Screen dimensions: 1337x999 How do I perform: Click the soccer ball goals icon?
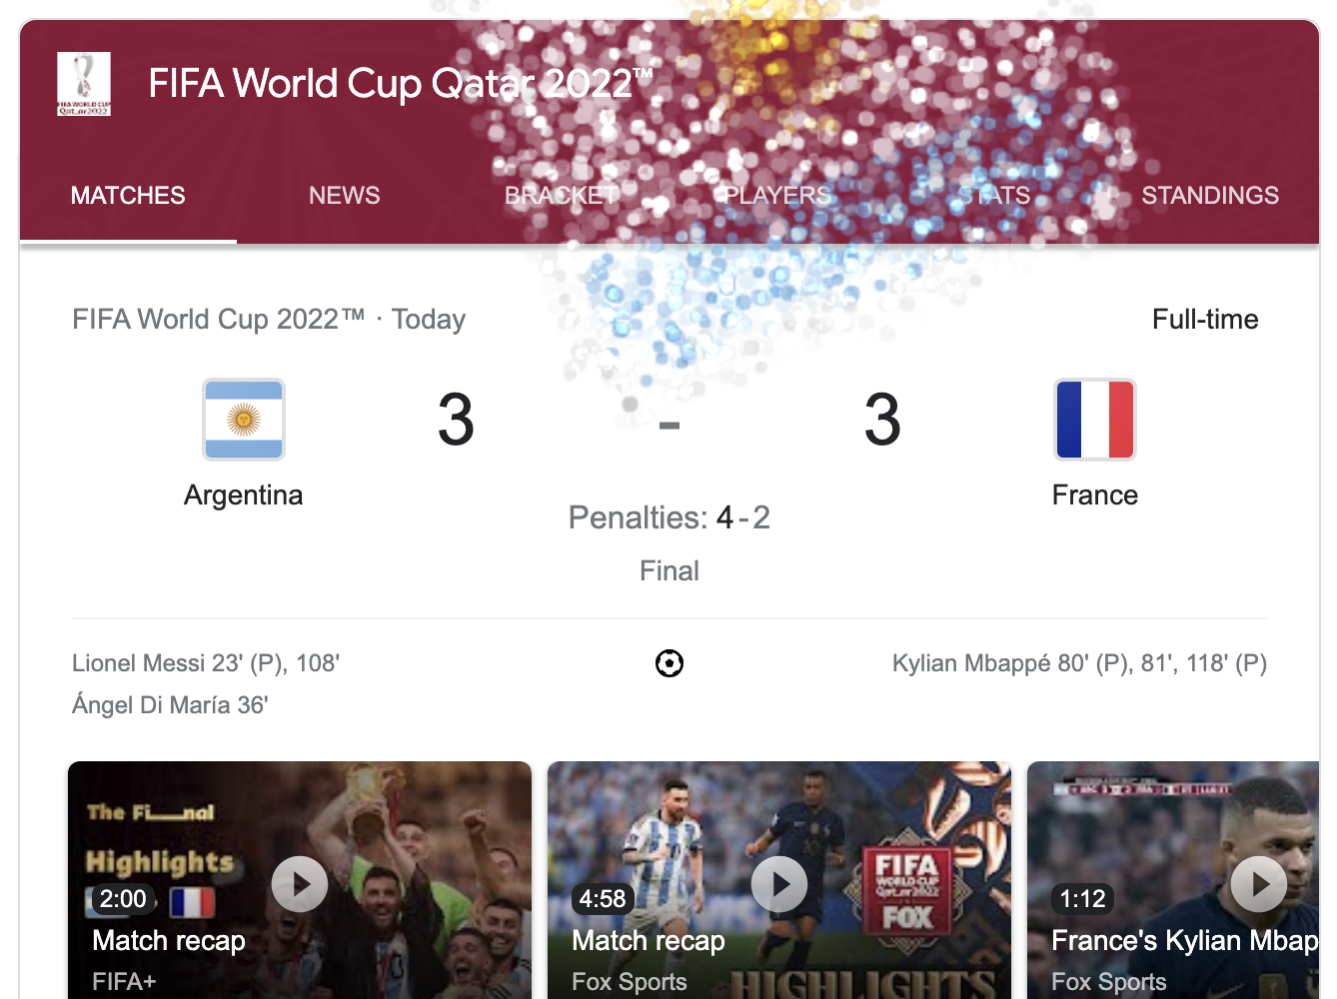[668, 662]
